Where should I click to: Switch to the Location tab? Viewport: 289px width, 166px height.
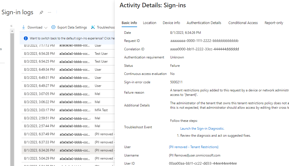coord(149,23)
